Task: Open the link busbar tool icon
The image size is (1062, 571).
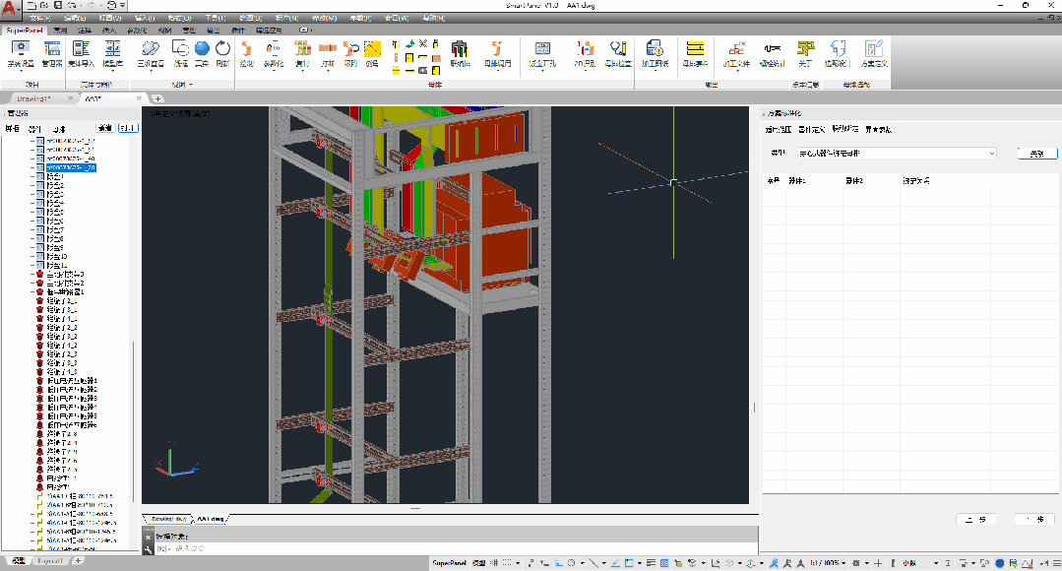Action: tap(460, 53)
